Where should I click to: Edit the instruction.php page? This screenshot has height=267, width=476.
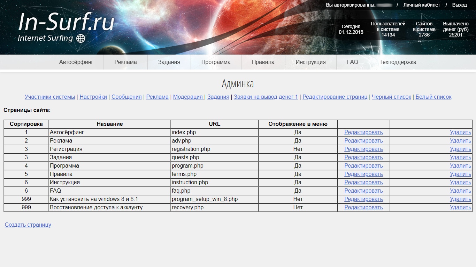(363, 183)
